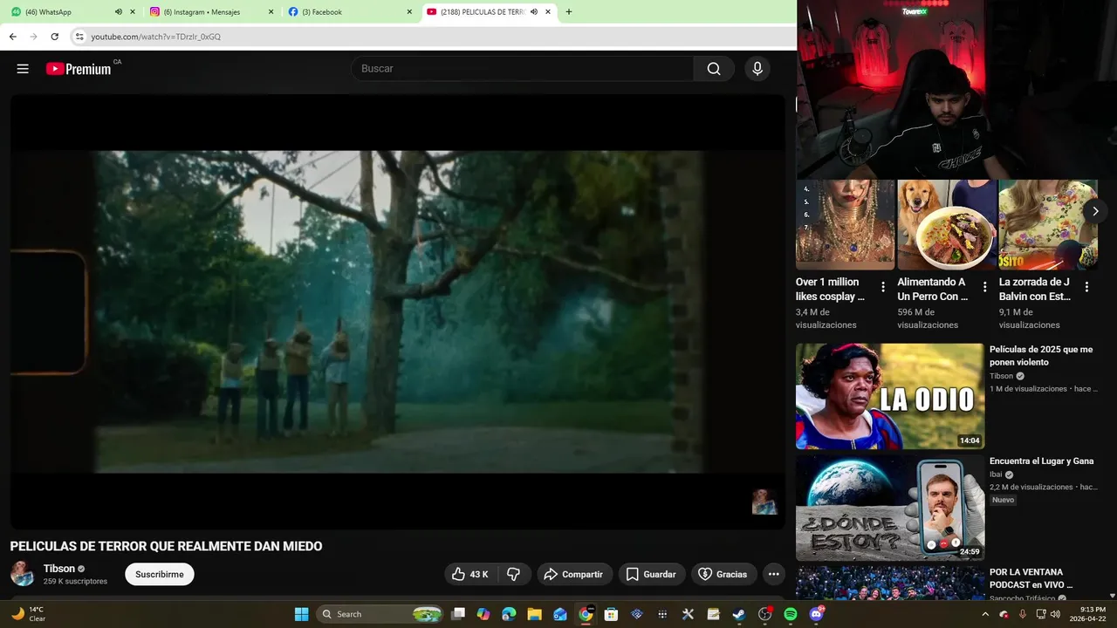
Task: Launch Copilot from the taskbar
Action: pyautogui.click(x=483, y=614)
